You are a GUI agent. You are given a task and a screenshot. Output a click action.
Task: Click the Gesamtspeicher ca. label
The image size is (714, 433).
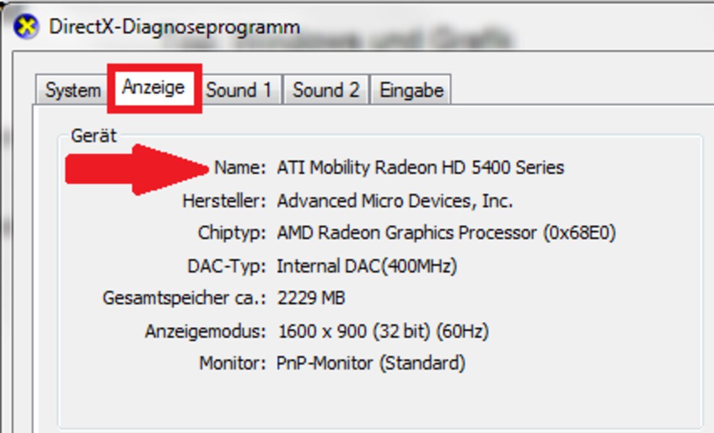[184, 298]
